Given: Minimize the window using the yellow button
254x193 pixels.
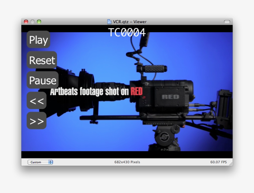Looking at the screenshot, I should [33, 22].
